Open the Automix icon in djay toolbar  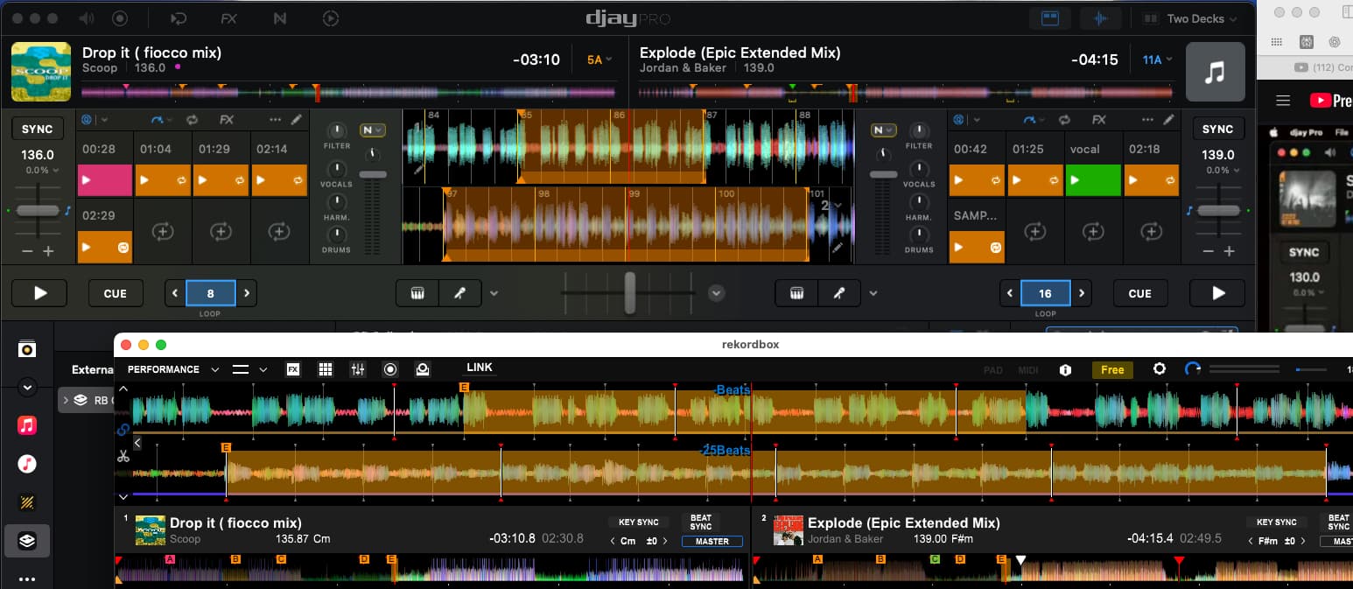coord(178,18)
